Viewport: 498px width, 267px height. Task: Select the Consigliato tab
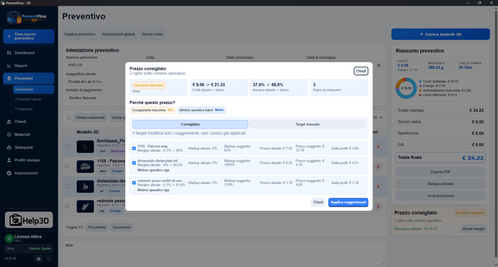click(190, 124)
